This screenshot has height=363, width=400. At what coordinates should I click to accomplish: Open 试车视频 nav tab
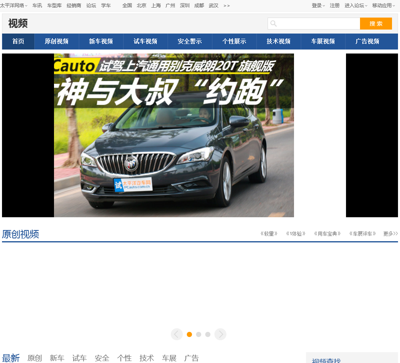146,41
